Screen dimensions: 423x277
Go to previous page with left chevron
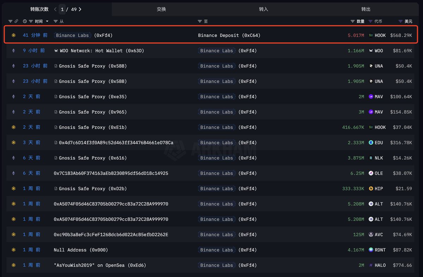pos(55,9)
